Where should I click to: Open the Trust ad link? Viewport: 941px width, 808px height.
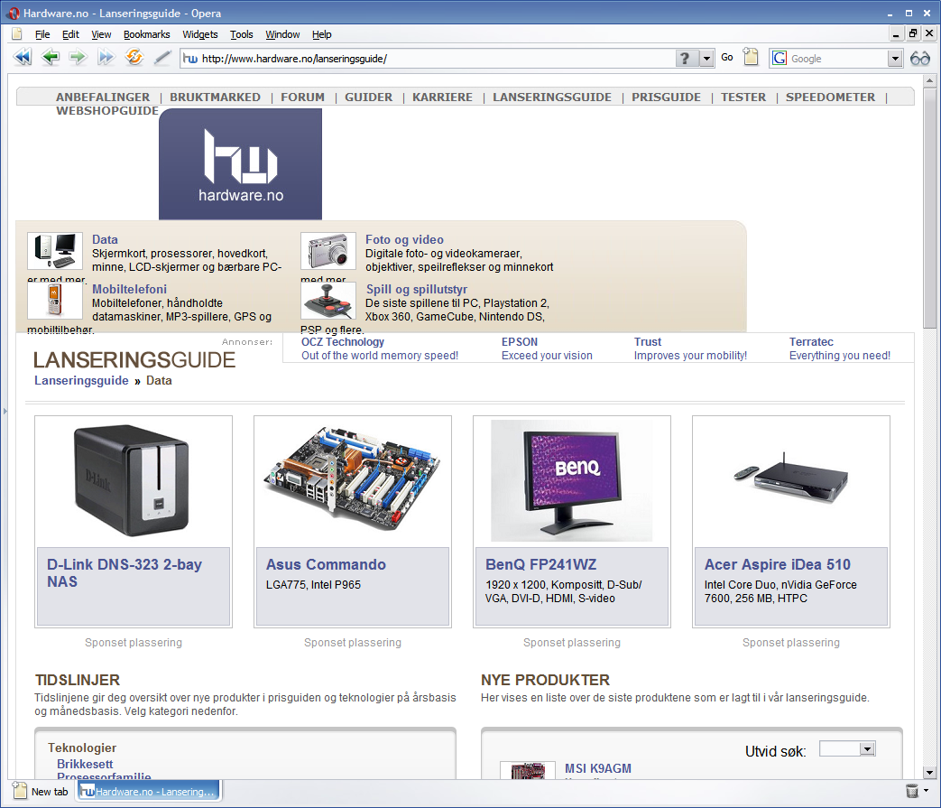tap(648, 341)
